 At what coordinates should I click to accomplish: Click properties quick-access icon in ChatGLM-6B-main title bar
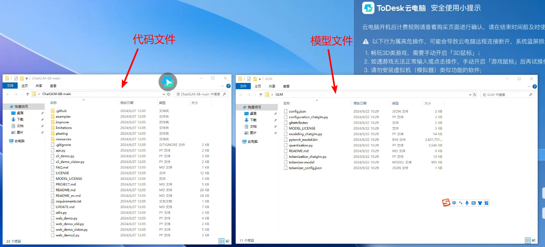16,78
